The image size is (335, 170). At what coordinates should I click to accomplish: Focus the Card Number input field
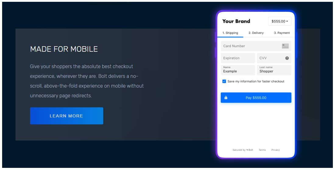point(250,46)
